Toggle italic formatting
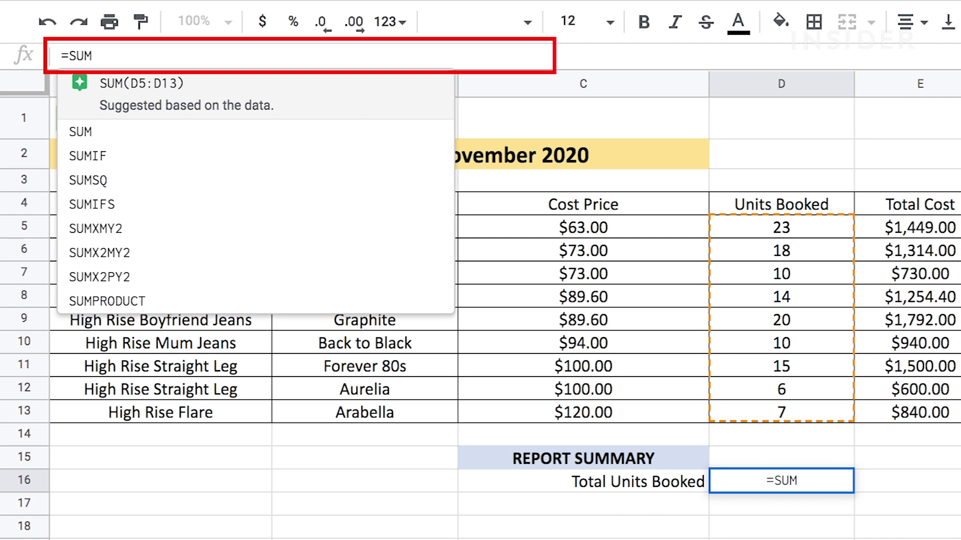Screen dimensions: 961x540 (675, 21)
